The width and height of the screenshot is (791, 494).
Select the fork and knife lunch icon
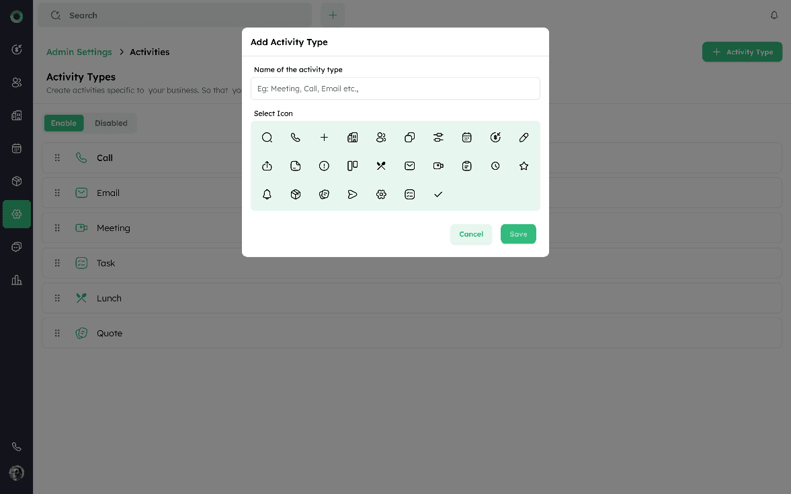tap(381, 166)
